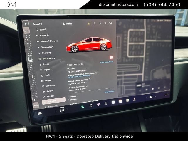188x141 pixels.
Task: Open the yellow notepad app in the dock
Action: [128, 100]
